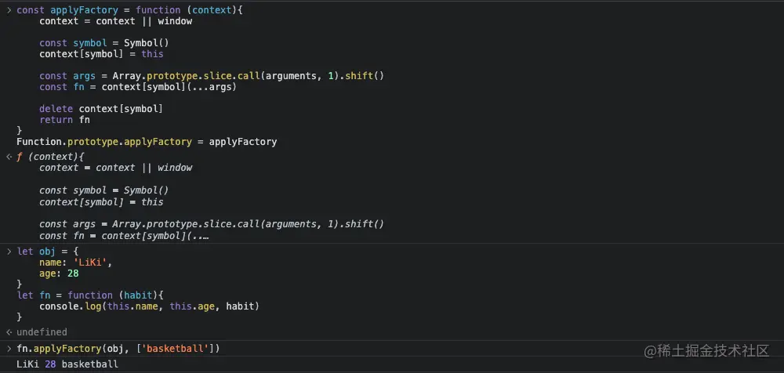This screenshot has width=784, height=373.
Task: Click the 'LiKi 28 basketball' log output
Action: [67, 364]
